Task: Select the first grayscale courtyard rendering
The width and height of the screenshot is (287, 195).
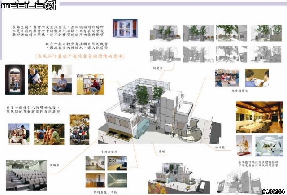Action: click(165, 54)
